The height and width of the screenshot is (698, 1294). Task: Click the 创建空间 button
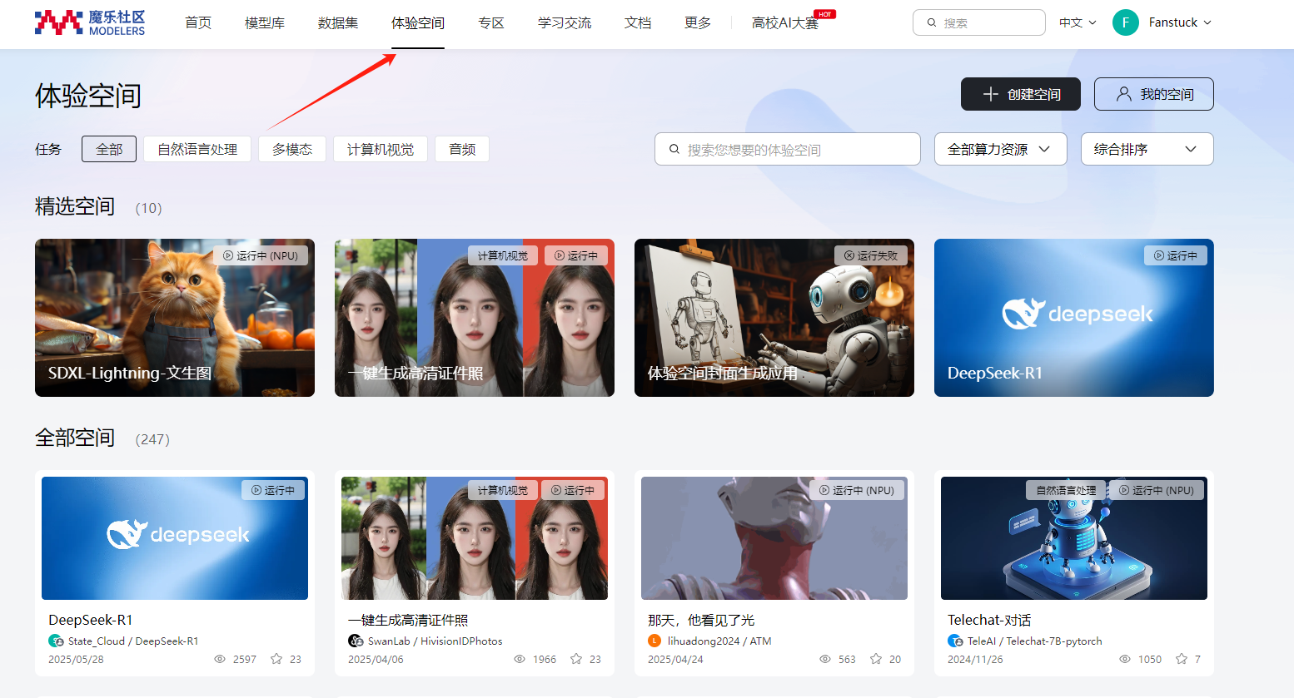click(1021, 94)
